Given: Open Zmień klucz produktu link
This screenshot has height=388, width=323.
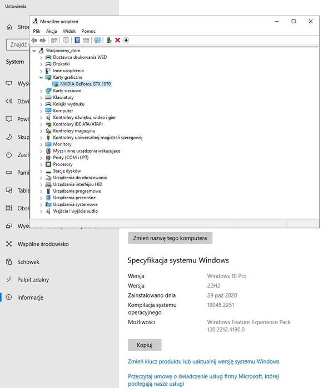Looking at the screenshot, I should point(203,361).
